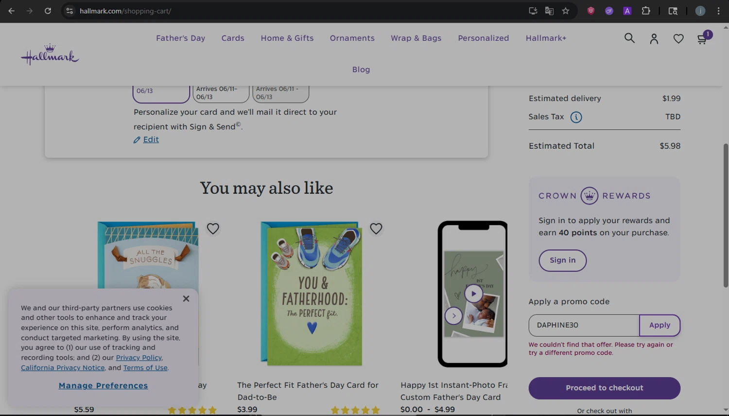Select the first delivery option ending 06/13

tap(161, 94)
